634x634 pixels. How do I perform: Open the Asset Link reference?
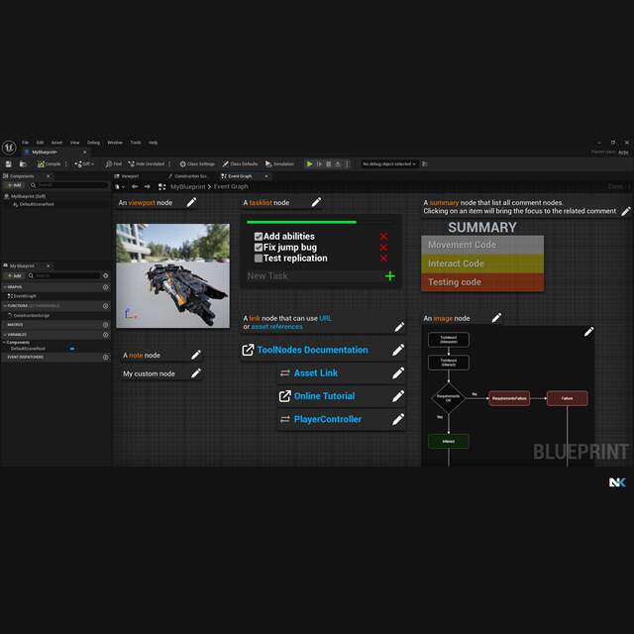[x=316, y=372]
